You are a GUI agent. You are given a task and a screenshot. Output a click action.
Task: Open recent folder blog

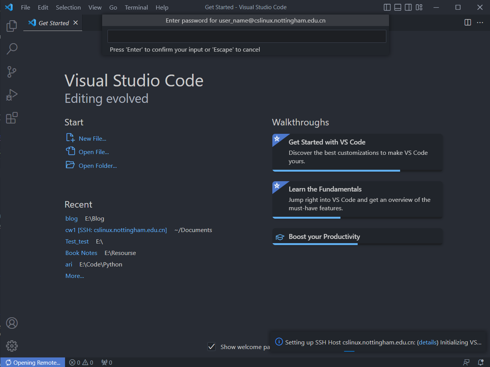tap(72, 218)
